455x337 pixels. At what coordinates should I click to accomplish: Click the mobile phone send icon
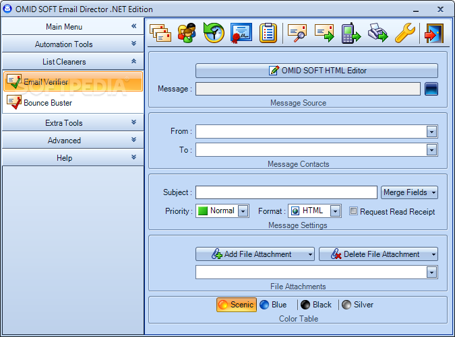(351, 33)
